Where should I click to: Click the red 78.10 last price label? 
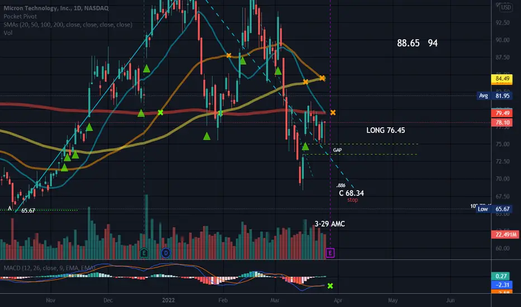click(502, 122)
